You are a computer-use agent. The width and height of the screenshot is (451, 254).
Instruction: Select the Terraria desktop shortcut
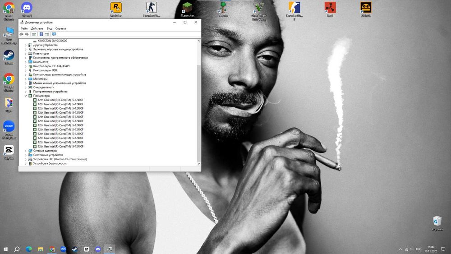click(223, 9)
